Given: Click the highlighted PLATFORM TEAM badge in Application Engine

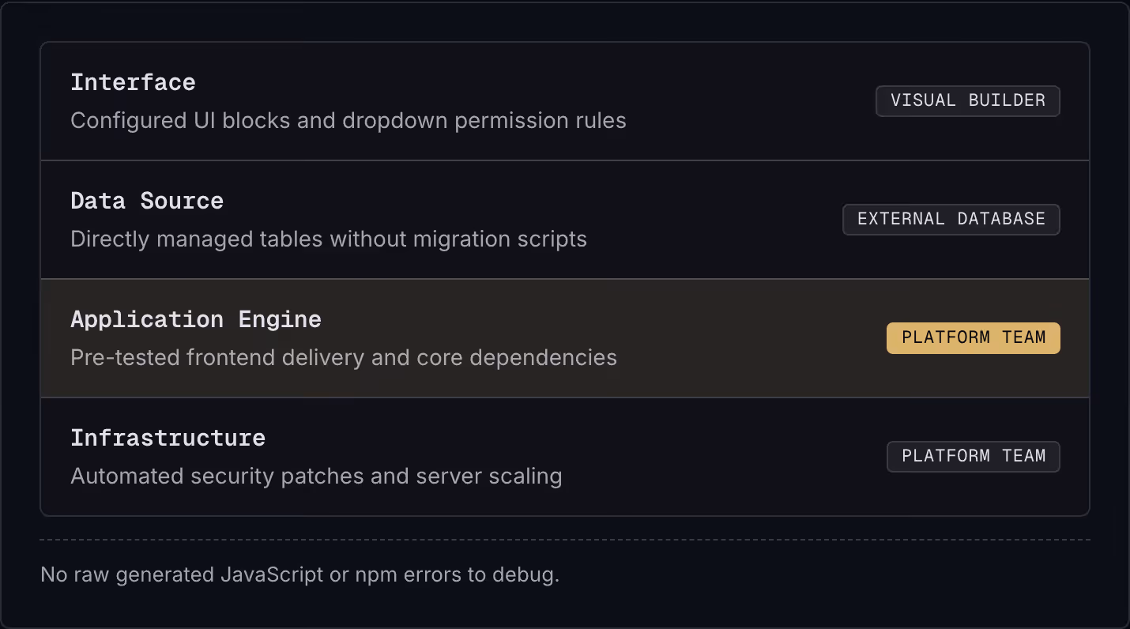Looking at the screenshot, I should pyautogui.click(x=973, y=338).
